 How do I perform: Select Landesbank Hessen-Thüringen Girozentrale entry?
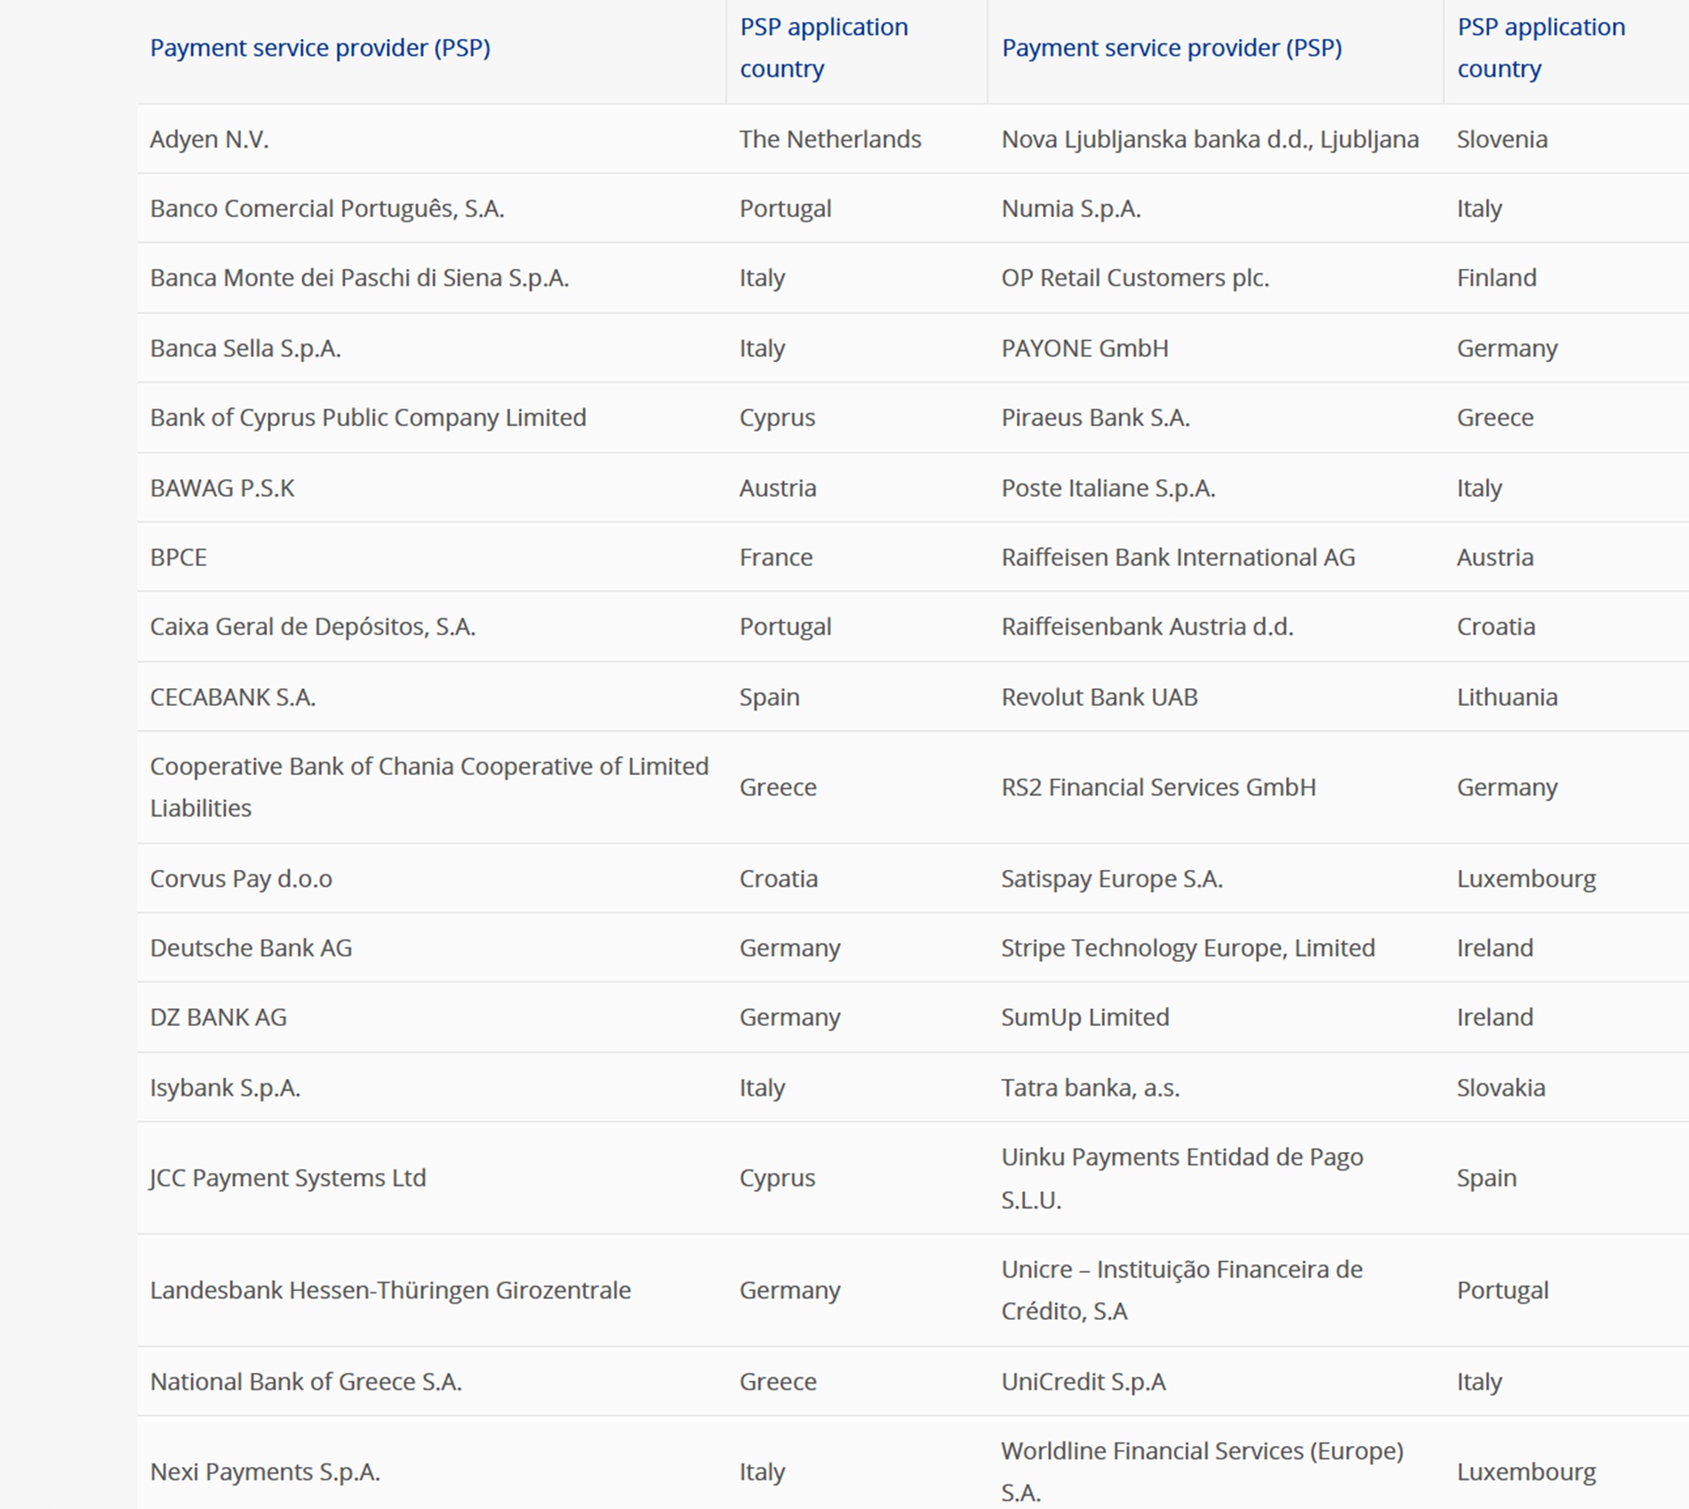(390, 1290)
